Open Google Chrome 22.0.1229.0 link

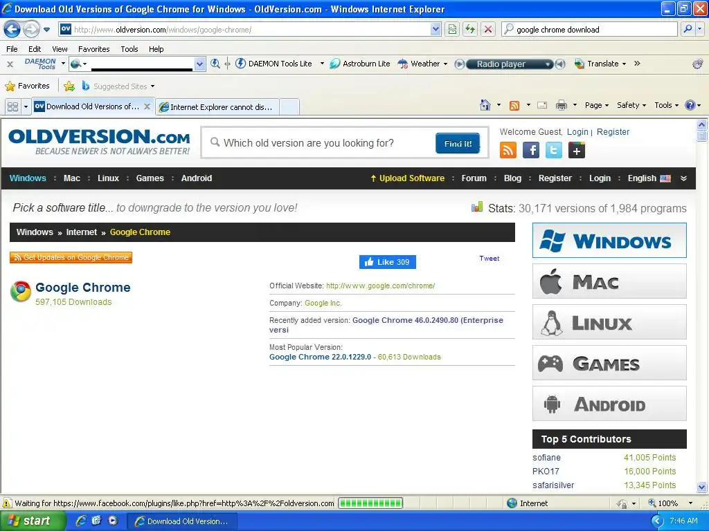[x=320, y=357]
